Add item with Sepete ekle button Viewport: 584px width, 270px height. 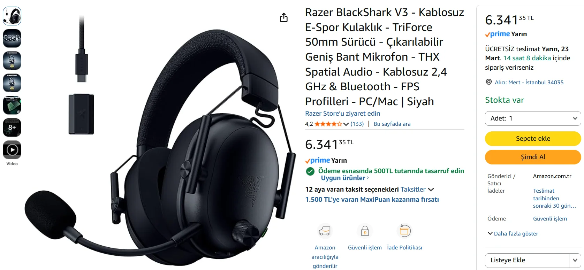click(x=533, y=139)
